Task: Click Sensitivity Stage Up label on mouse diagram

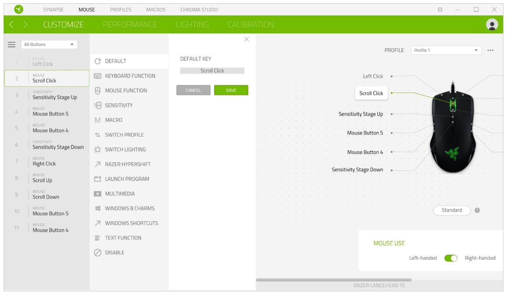Action: coord(361,114)
